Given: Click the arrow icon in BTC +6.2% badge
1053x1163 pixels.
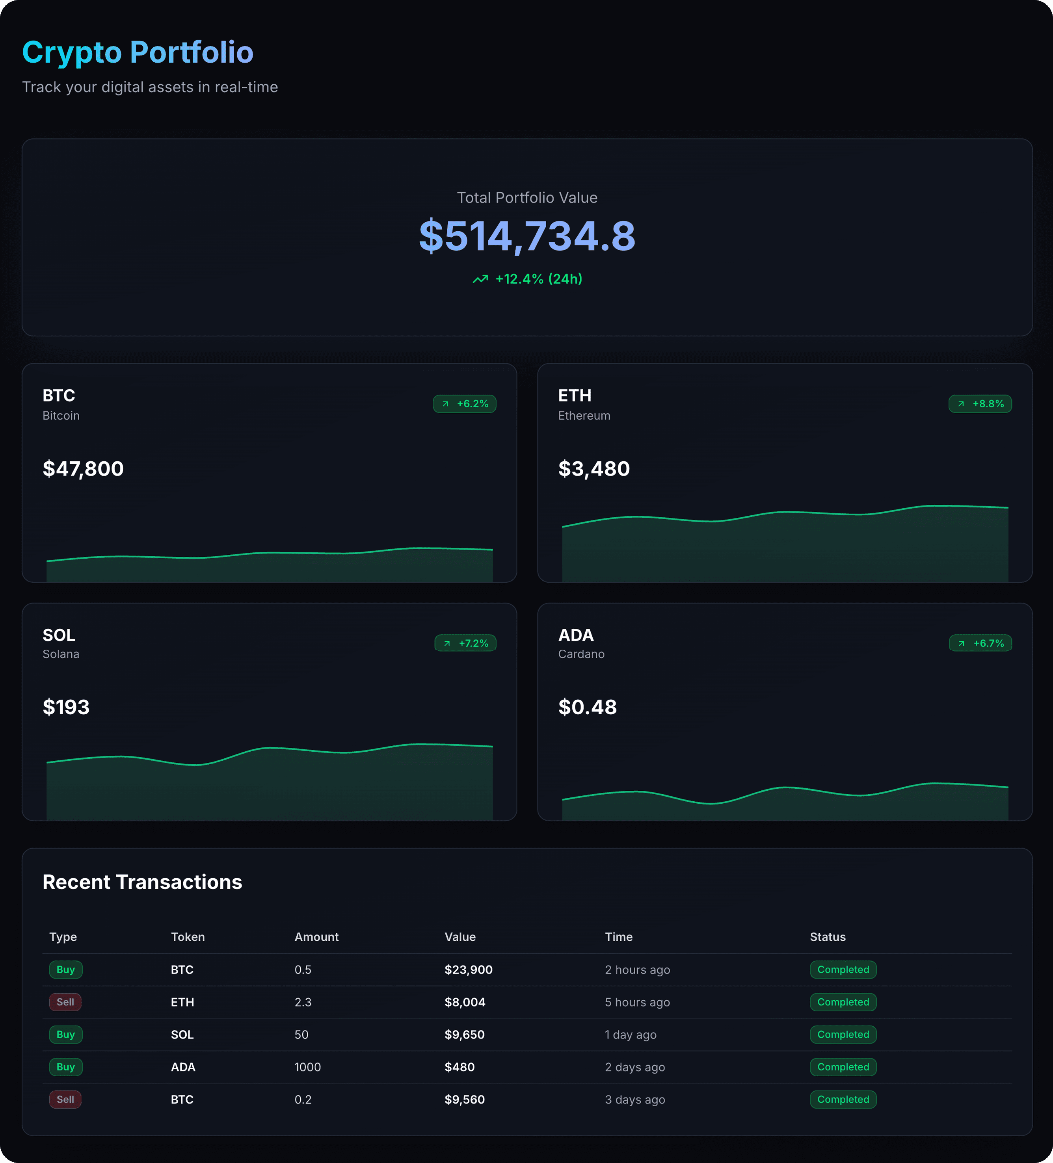Looking at the screenshot, I should pyautogui.click(x=445, y=404).
